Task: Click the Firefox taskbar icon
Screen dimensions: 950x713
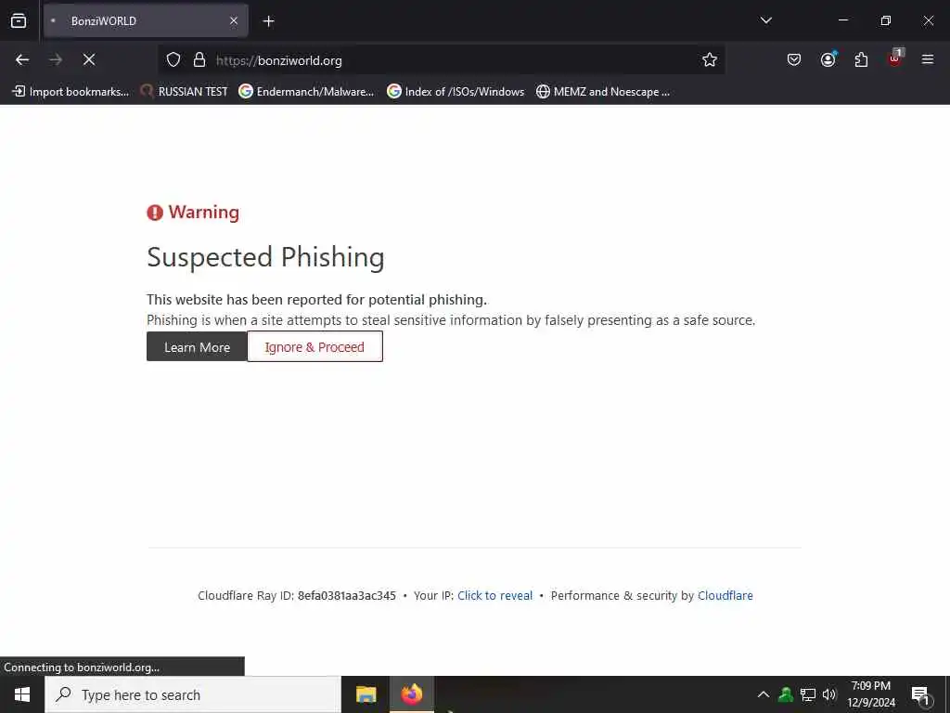Action: [x=411, y=694]
